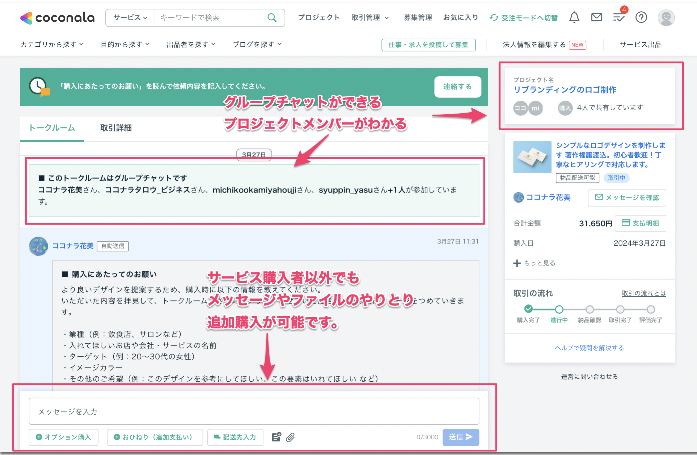Click the coconala logo
The height and width of the screenshot is (455, 697).
[x=57, y=18]
